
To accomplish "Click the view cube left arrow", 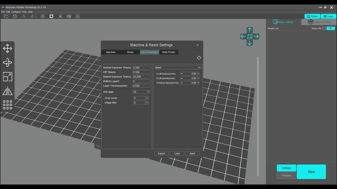I will (243, 36).
